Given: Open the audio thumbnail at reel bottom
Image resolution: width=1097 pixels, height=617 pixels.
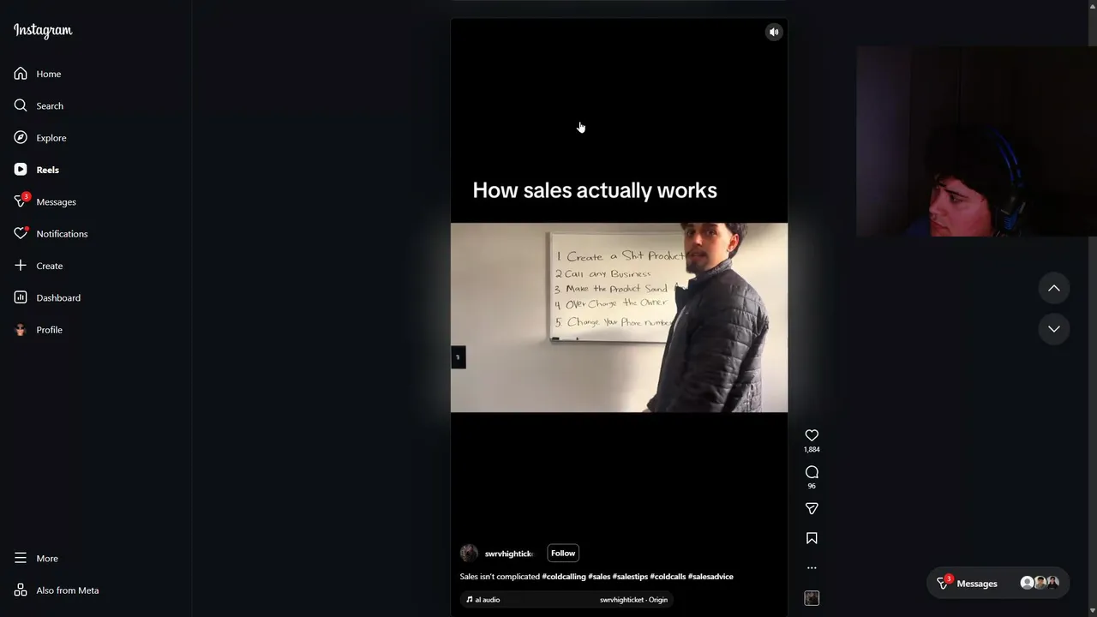Looking at the screenshot, I should (x=812, y=598).
